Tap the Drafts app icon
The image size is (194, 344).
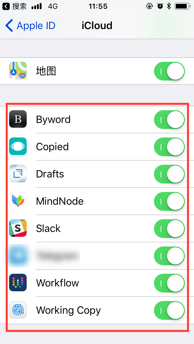point(18,174)
